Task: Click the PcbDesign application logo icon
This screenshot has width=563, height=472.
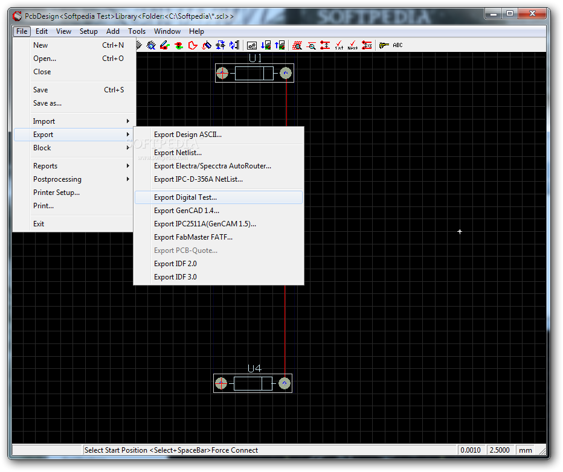Action: coord(17,16)
